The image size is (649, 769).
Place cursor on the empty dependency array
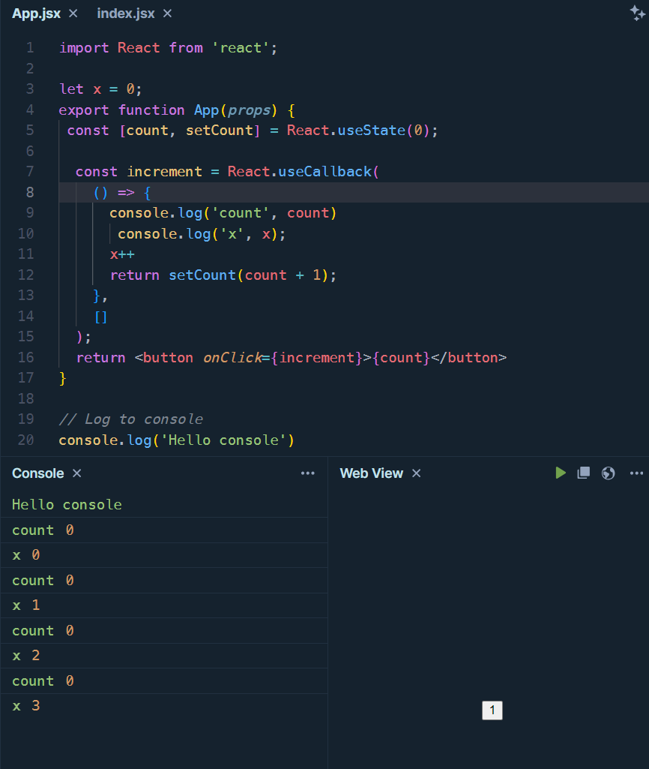pyautogui.click(x=100, y=317)
